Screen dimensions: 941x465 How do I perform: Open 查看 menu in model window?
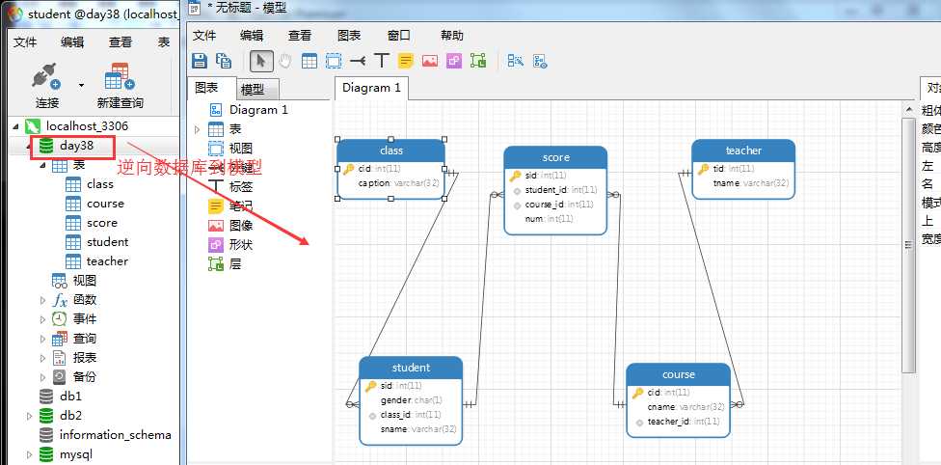coord(300,36)
